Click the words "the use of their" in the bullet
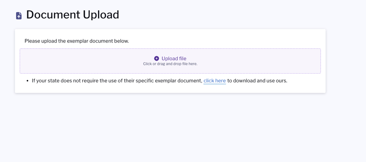The image size is (366, 162). pos(117,81)
